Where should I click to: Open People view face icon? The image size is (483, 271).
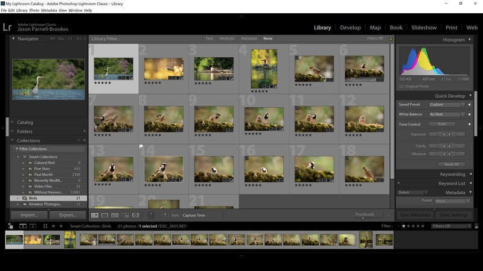pyautogui.click(x=135, y=216)
